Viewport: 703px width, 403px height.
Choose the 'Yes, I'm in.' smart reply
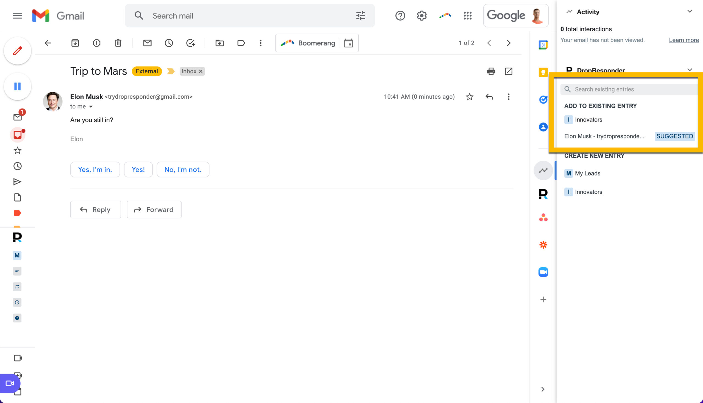(x=95, y=169)
